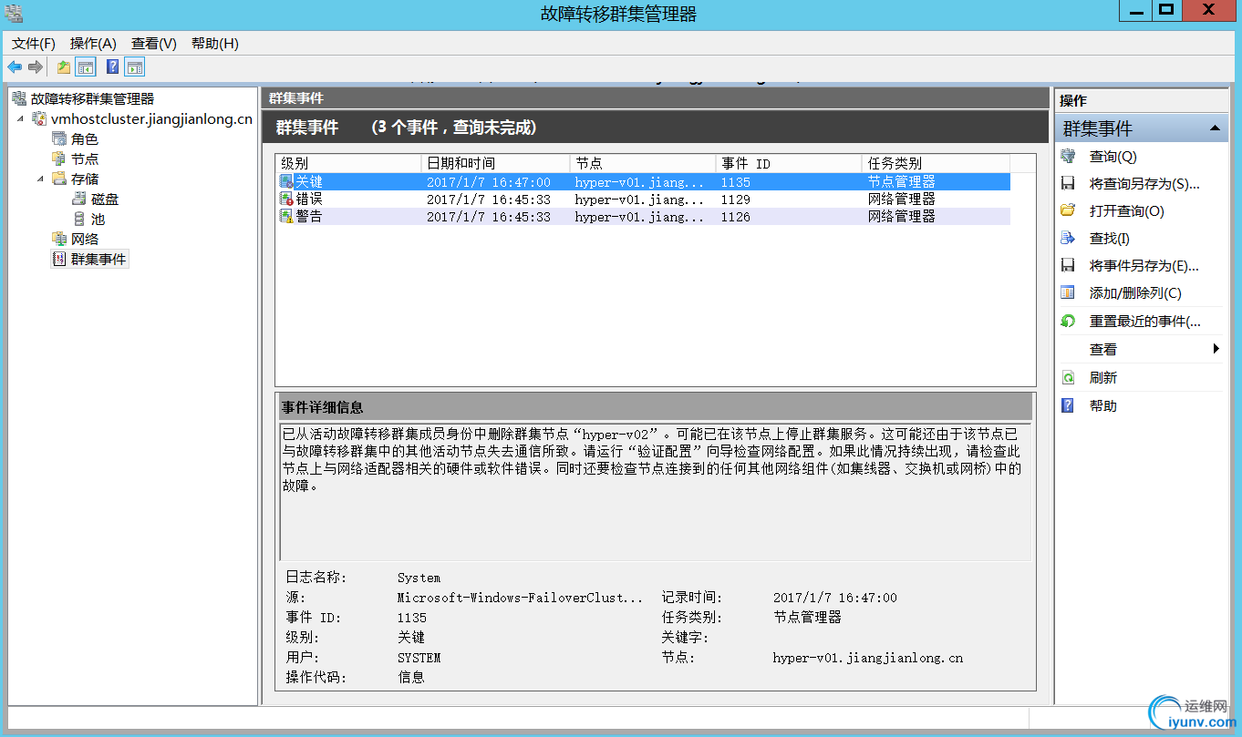
Task: Click the app icon in the title bar
Action: coord(14,13)
